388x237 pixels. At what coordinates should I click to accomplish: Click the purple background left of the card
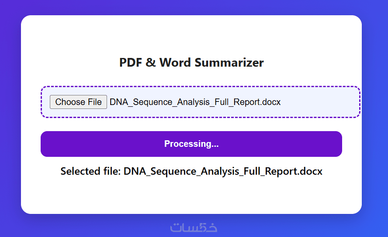[10, 118]
